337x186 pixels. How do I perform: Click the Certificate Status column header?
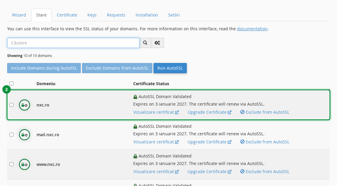[x=151, y=84]
